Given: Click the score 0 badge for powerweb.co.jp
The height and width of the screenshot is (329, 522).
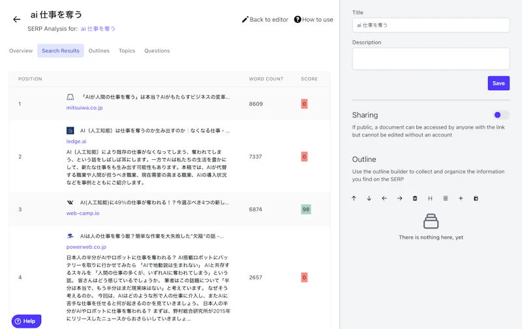Looking at the screenshot, I should pyautogui.click(x=304, y=277).
